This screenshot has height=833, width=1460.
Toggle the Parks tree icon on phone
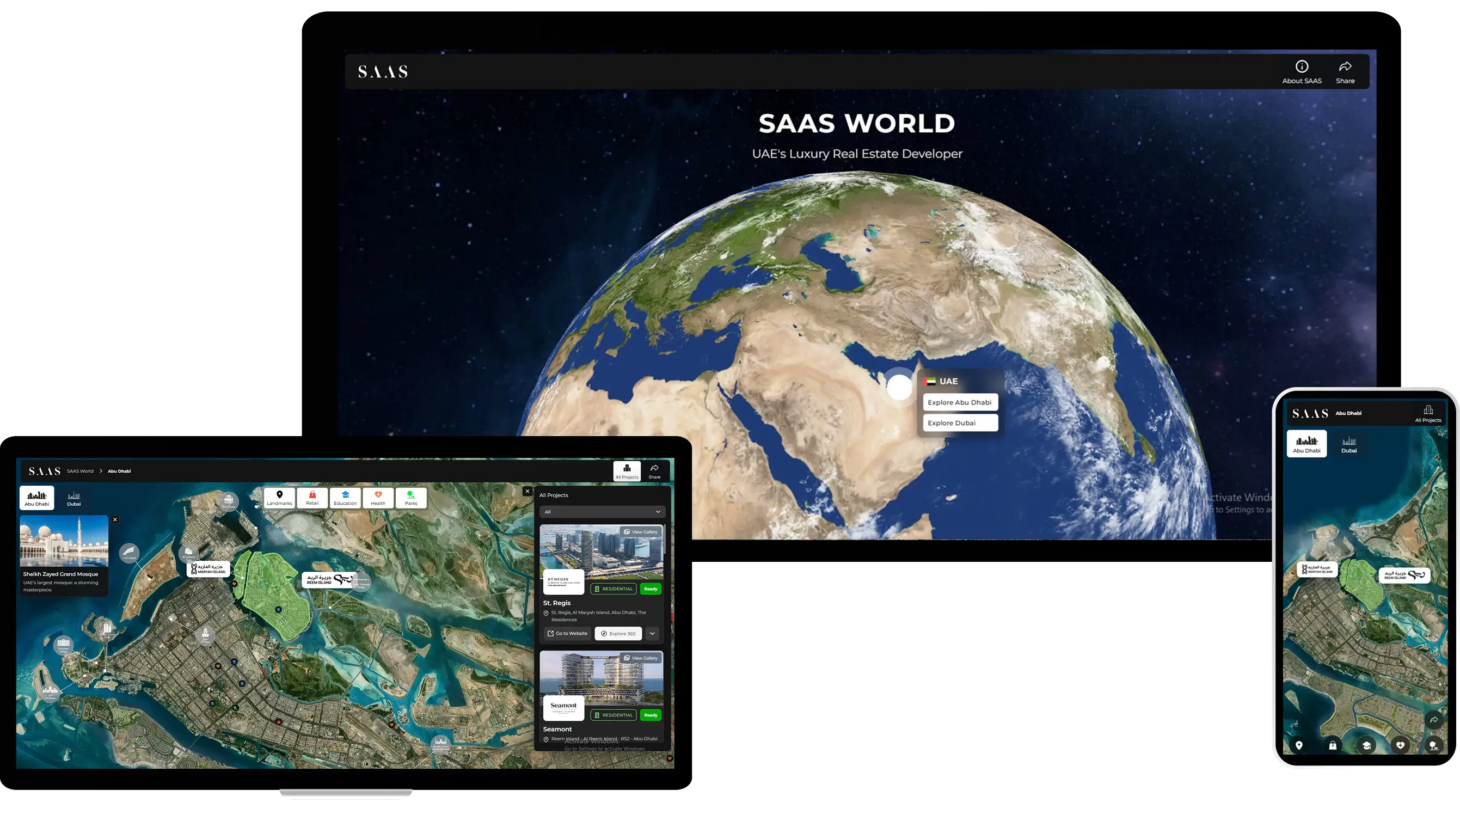coord(1433,745)
